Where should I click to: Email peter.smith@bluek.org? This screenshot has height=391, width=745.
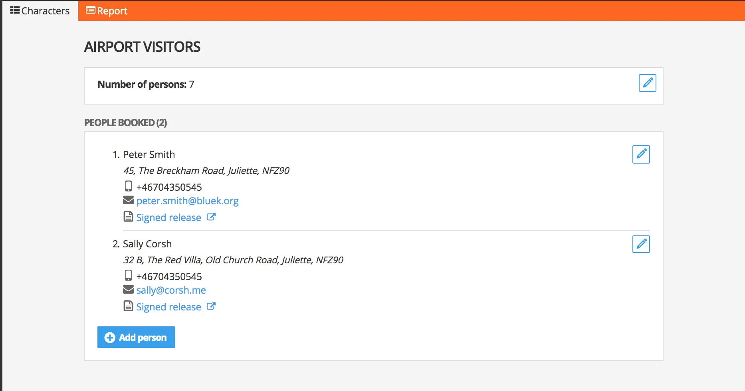[x=187, y=201]
